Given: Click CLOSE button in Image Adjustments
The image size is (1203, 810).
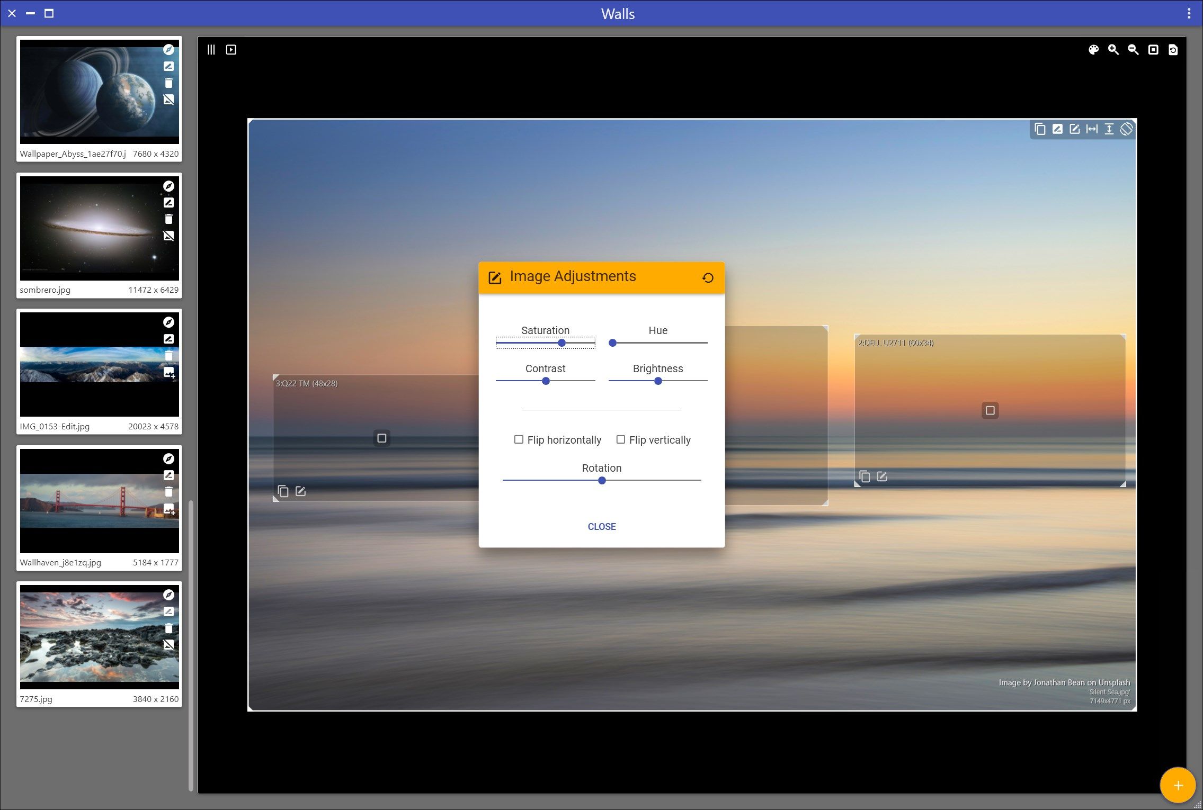Looking at the screenshot, I should [601, 526].
